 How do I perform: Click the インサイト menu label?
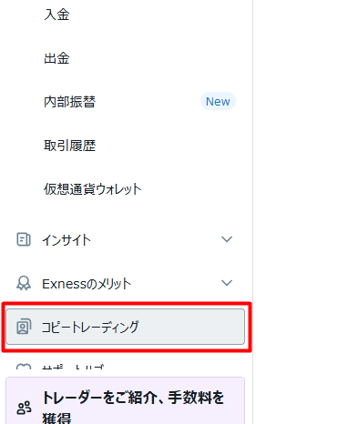point(67,239)
